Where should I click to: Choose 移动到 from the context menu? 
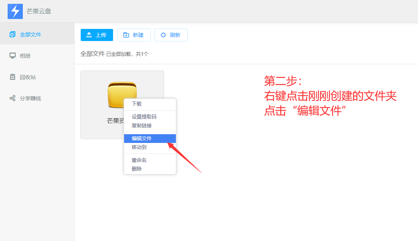coord(140,147)
